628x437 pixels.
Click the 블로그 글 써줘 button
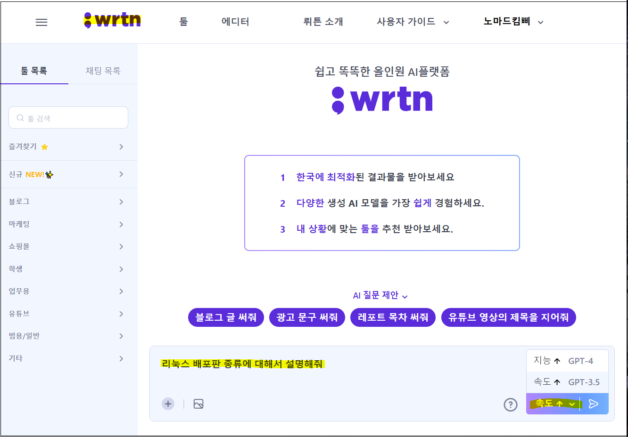pos(226,317)
